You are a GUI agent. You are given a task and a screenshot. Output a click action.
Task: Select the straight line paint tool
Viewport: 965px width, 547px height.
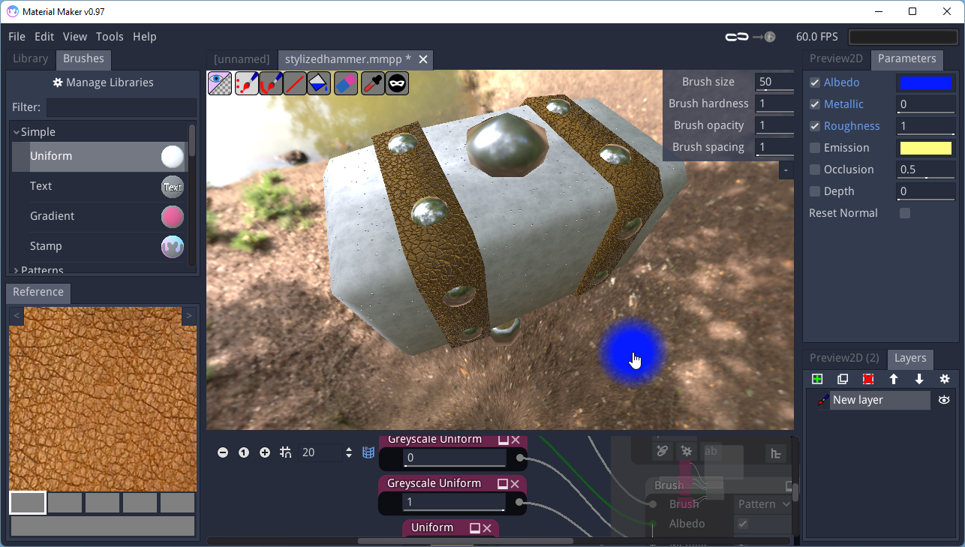(x=296, y=83)
